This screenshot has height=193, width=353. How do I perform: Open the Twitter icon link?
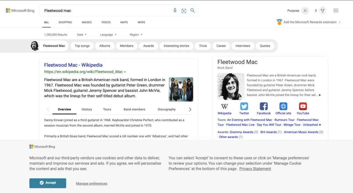point(244,106)
